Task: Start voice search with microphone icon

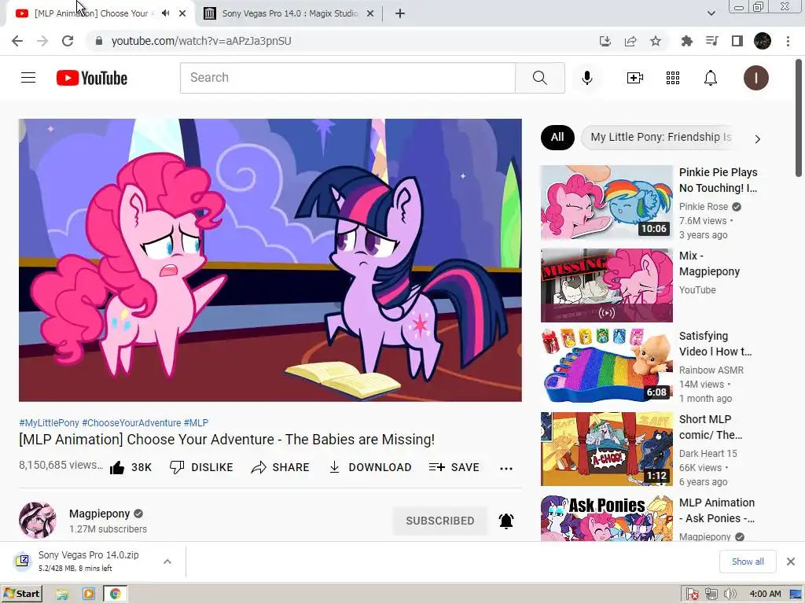Action: (586, 78)
